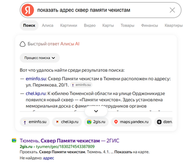This screenshot has height=165, width=183.
Task: Click the chel.kp.ru favicon in the source chip
Action: [57, 122]
